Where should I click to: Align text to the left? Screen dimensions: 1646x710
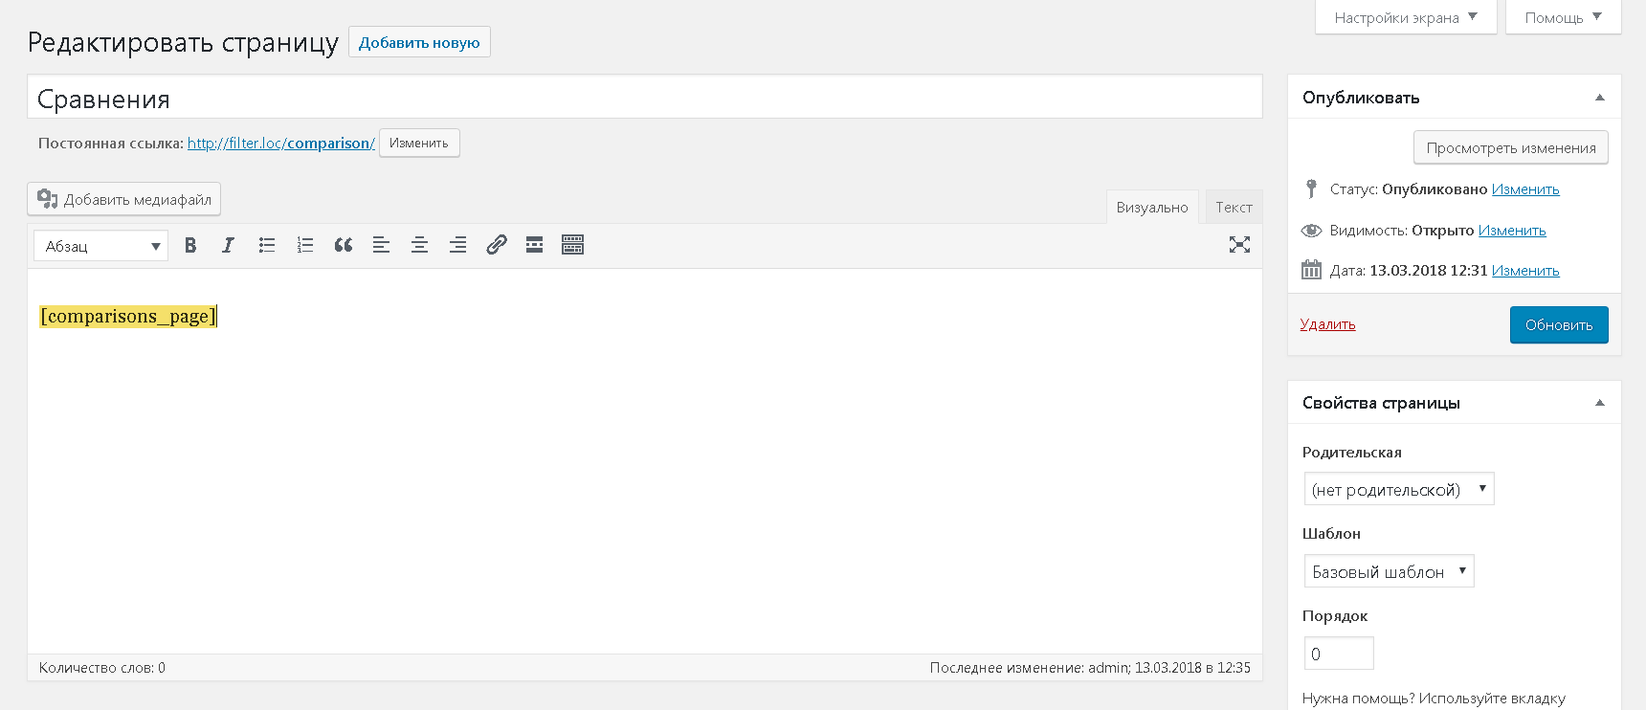tap(381, 245)
